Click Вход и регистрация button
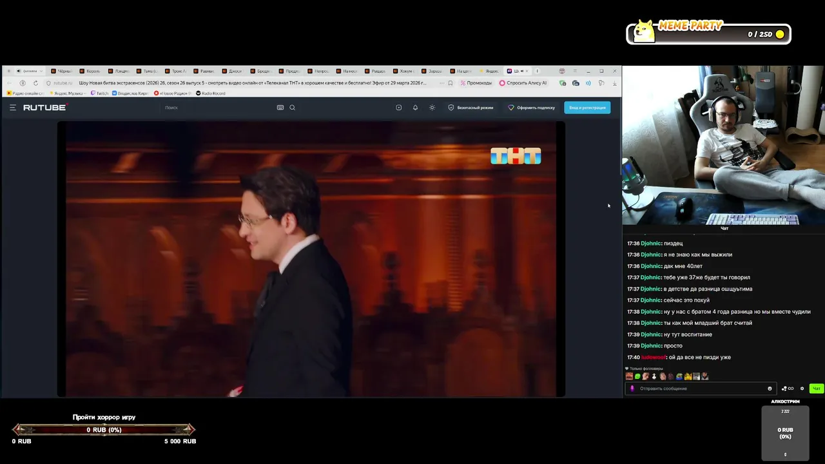 (x=587, y=108)
